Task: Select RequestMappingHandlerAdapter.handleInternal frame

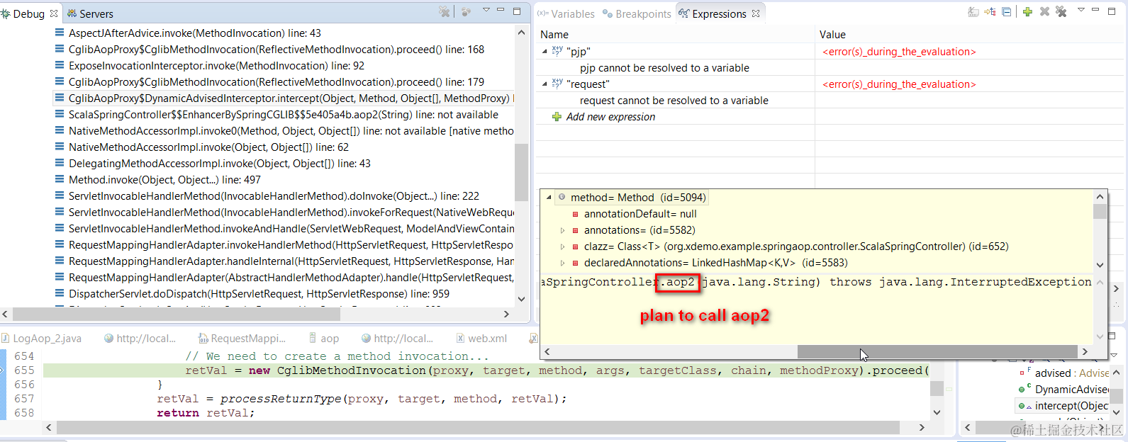Action: tap(284, 261)
